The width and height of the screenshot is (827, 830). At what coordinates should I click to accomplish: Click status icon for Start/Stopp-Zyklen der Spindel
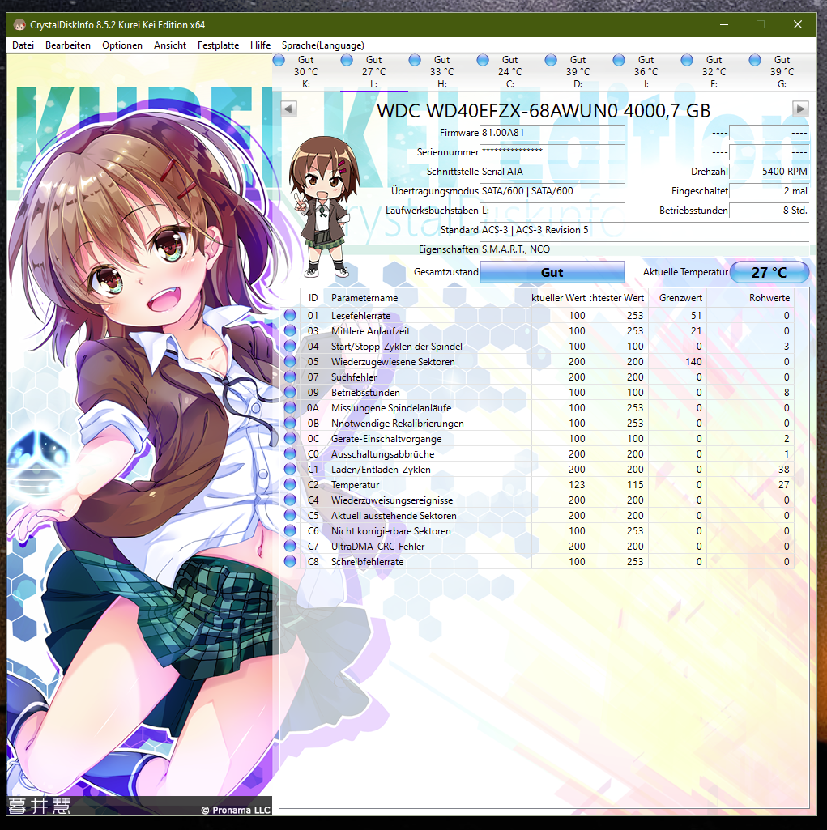point(290,347)
